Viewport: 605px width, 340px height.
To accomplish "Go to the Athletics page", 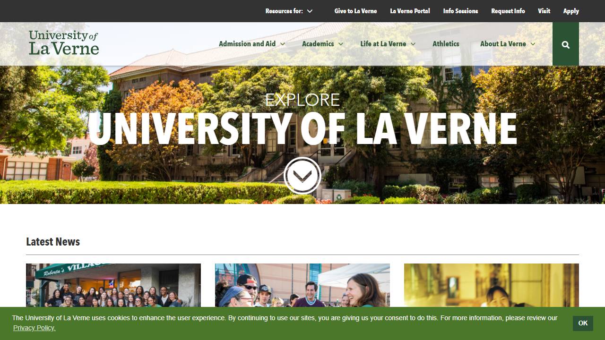I will (446, 44).
